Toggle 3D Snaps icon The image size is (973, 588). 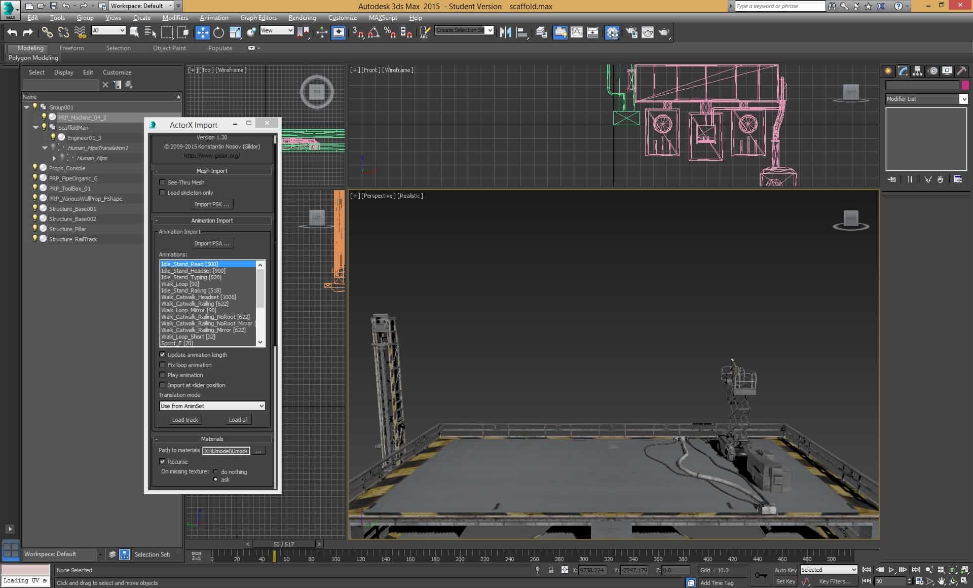pyautogui.click(x=358, y=32)
